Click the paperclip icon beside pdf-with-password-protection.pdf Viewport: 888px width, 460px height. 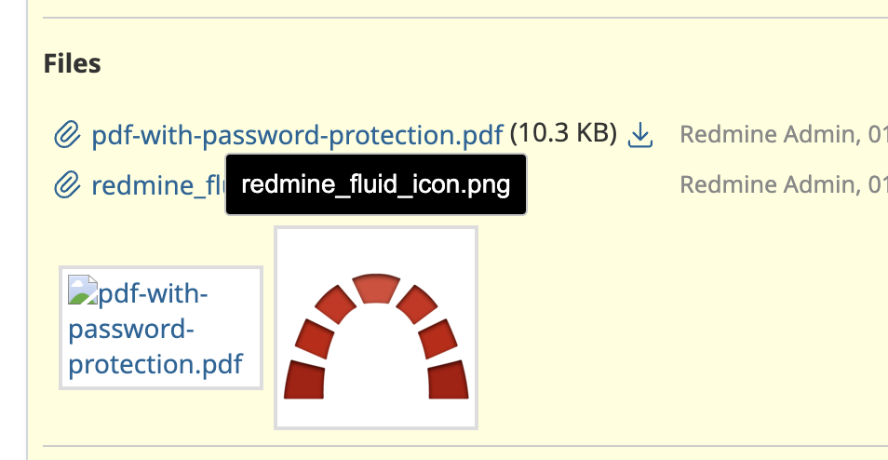pos(67,135)
